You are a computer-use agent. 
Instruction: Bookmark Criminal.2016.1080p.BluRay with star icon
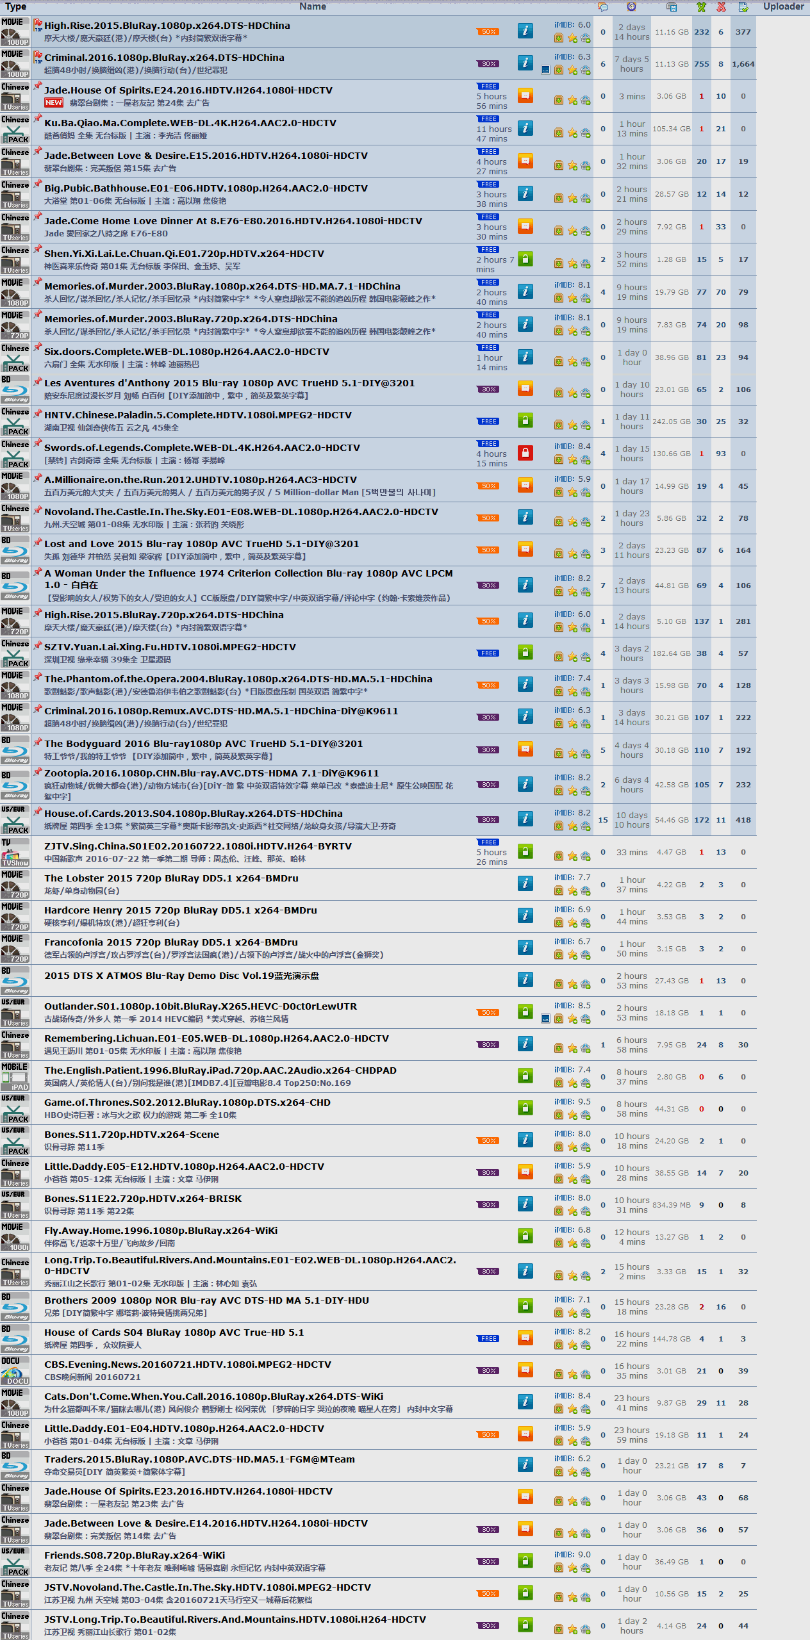pyautogui.click(x=572, y=70)
